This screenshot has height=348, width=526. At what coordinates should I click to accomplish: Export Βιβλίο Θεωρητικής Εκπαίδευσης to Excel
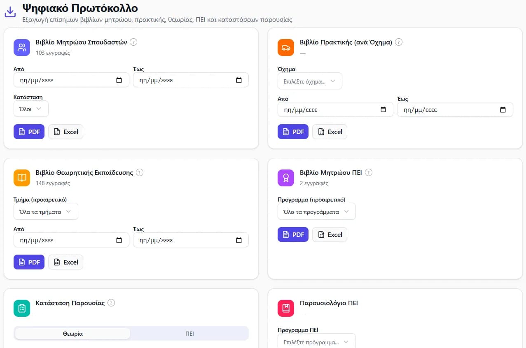click(65, 262)
